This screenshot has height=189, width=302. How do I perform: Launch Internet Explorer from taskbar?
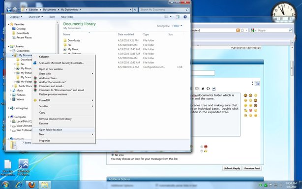coord(19,185)
